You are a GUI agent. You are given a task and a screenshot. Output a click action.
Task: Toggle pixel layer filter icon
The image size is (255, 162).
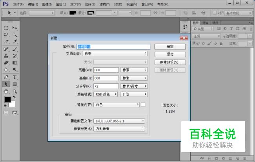coord(219,29)
